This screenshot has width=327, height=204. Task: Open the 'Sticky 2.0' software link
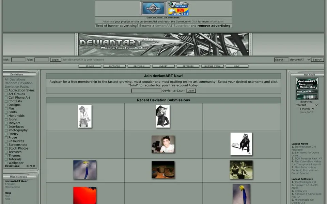301,191
